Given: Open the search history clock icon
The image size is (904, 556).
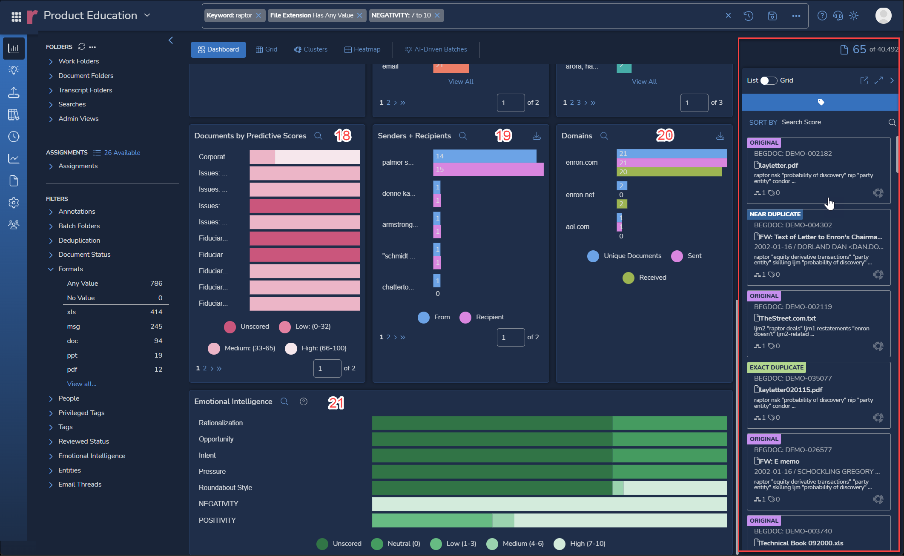Looking at the screenshot, I should pos(748,16).
